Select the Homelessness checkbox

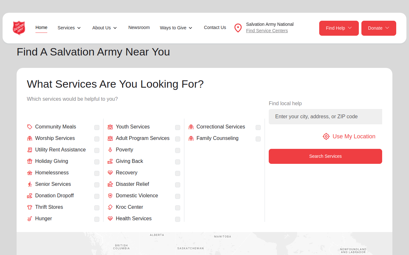(97, 173)
